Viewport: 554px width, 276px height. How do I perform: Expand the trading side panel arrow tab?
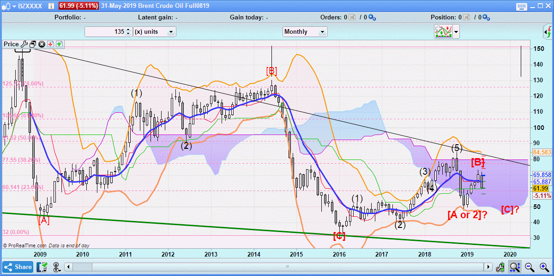pos(548,32)
